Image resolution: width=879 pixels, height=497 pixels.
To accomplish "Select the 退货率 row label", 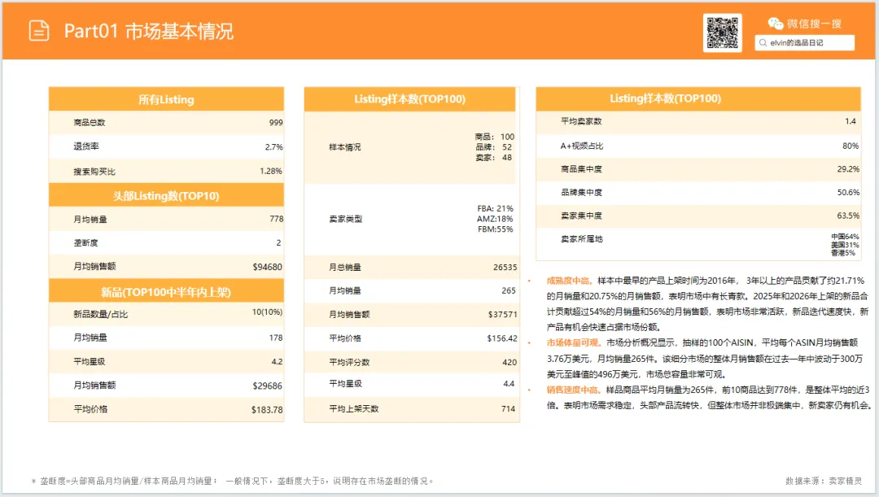I will point(86,146).
